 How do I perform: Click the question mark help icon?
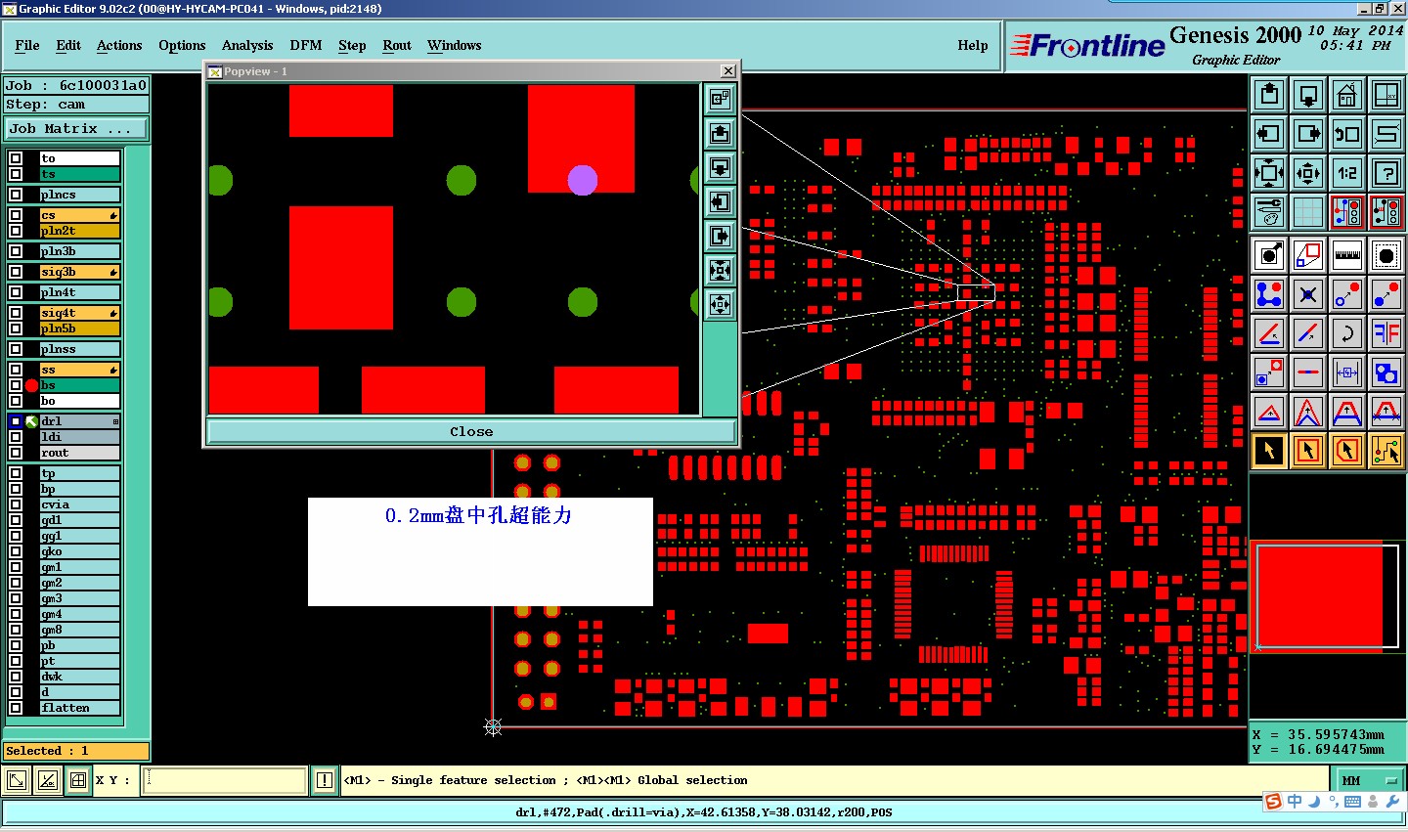tap(1386, 173)
